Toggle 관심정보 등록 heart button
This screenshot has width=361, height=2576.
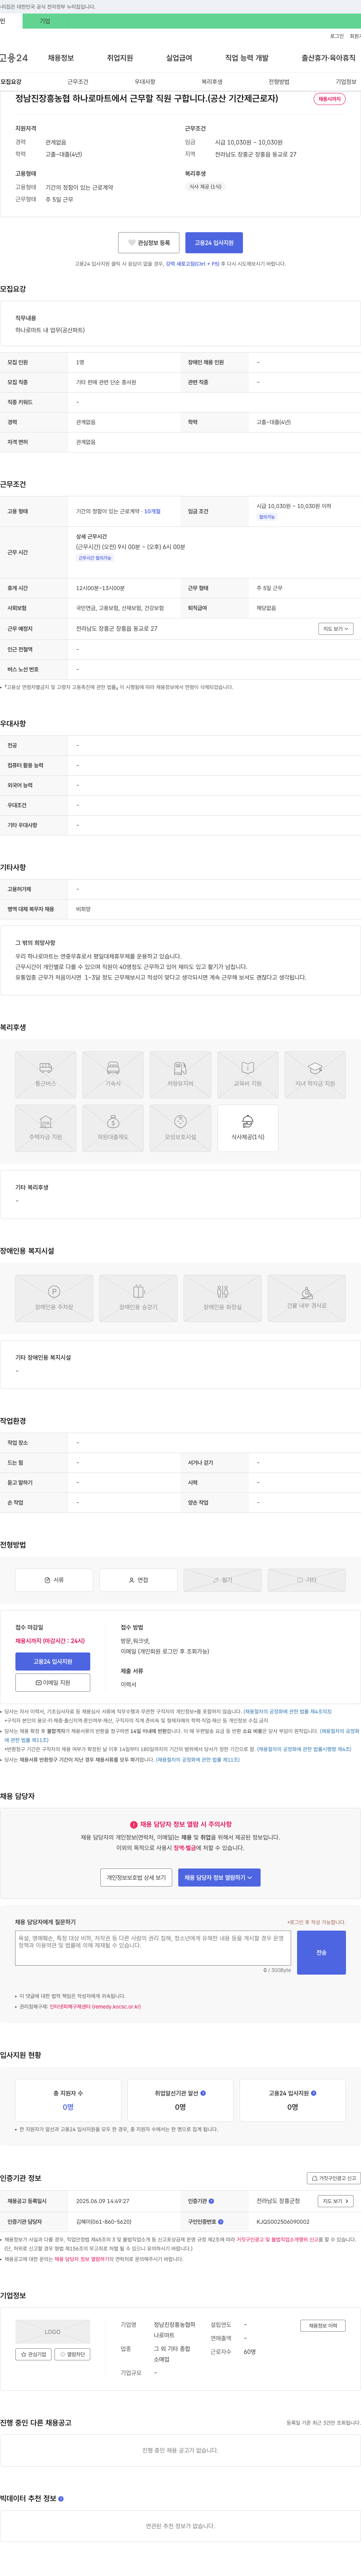click(149, 243)
